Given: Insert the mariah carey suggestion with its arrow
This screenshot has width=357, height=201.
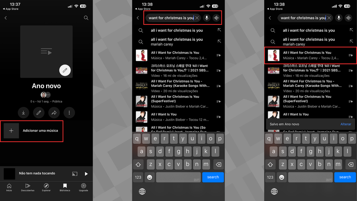Looking at the screenshot, I should tap(219, 41).
